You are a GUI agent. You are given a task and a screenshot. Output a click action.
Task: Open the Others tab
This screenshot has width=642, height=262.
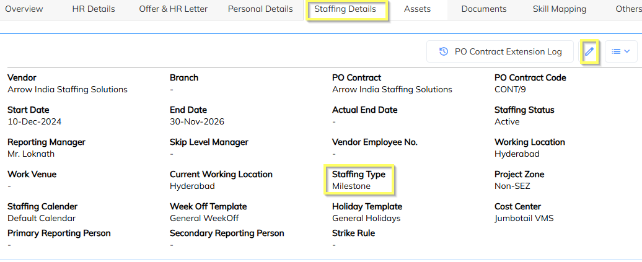tap(628, 9)
